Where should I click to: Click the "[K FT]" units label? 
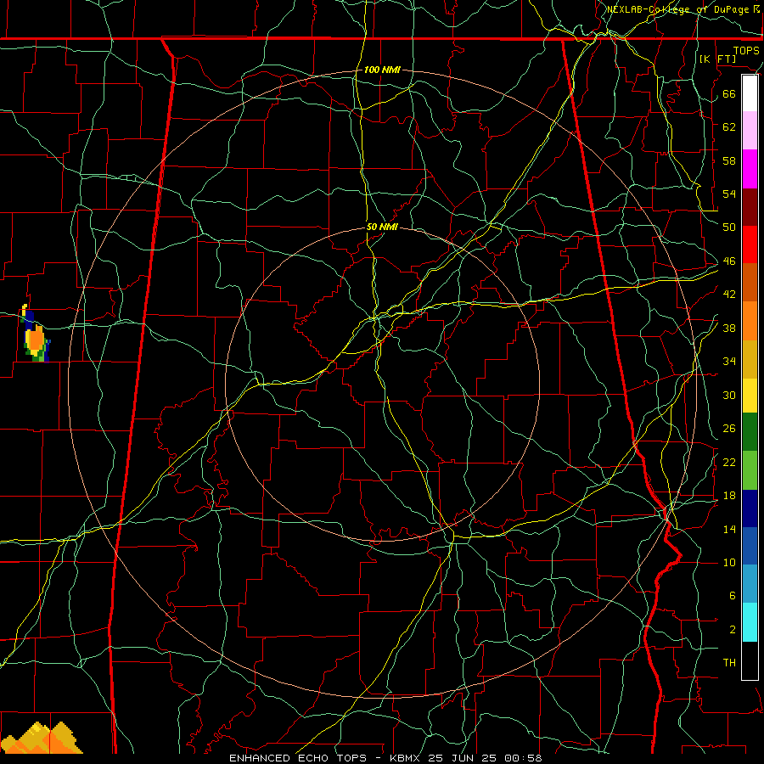pos(717,59)
